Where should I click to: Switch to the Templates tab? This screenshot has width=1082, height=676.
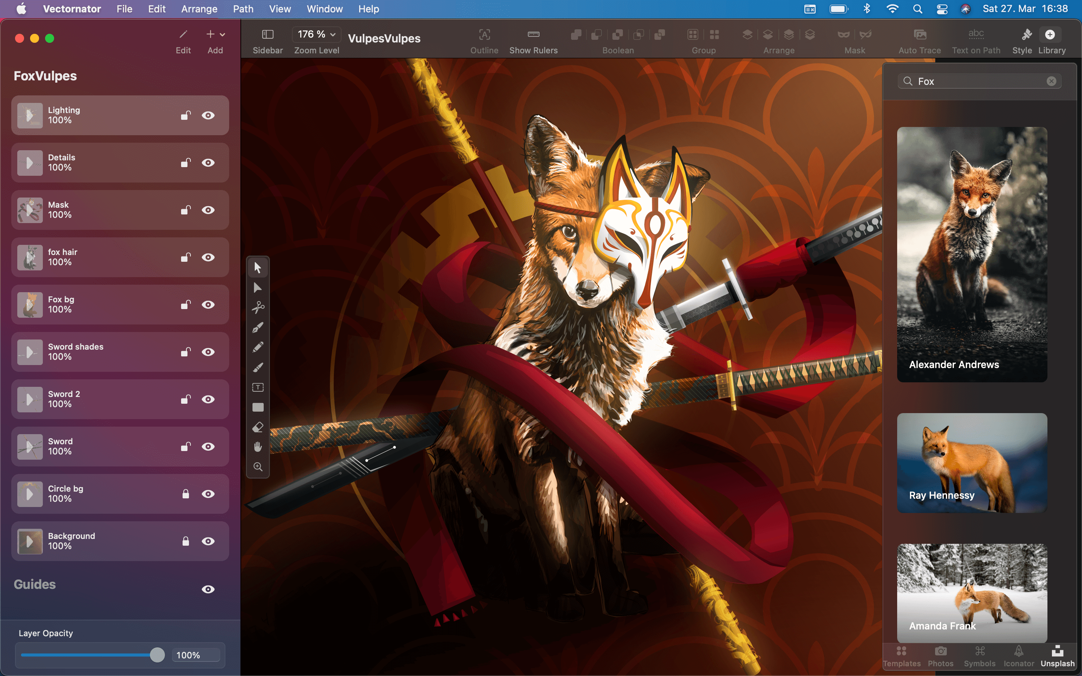click(x=901, y=656)
